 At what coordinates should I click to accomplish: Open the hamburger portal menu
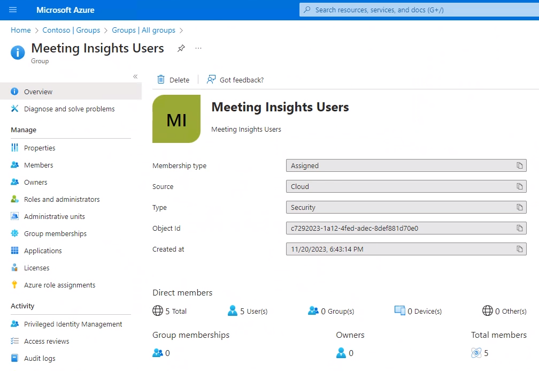click(x=13, y=10)
